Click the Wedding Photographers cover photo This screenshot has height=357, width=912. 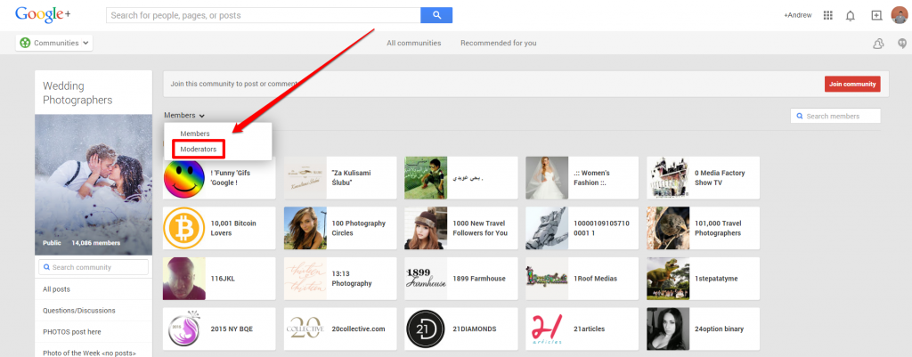(94, 185)
